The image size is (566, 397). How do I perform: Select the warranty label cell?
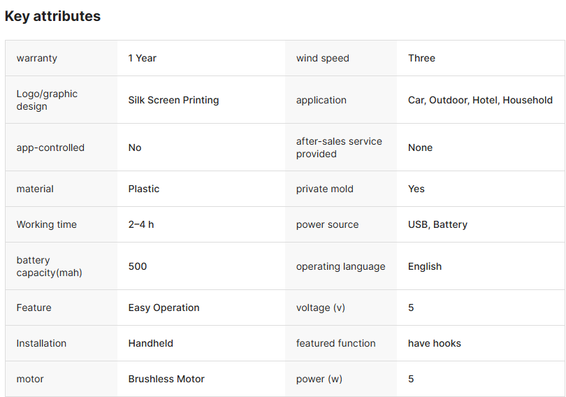click(37, 58)
